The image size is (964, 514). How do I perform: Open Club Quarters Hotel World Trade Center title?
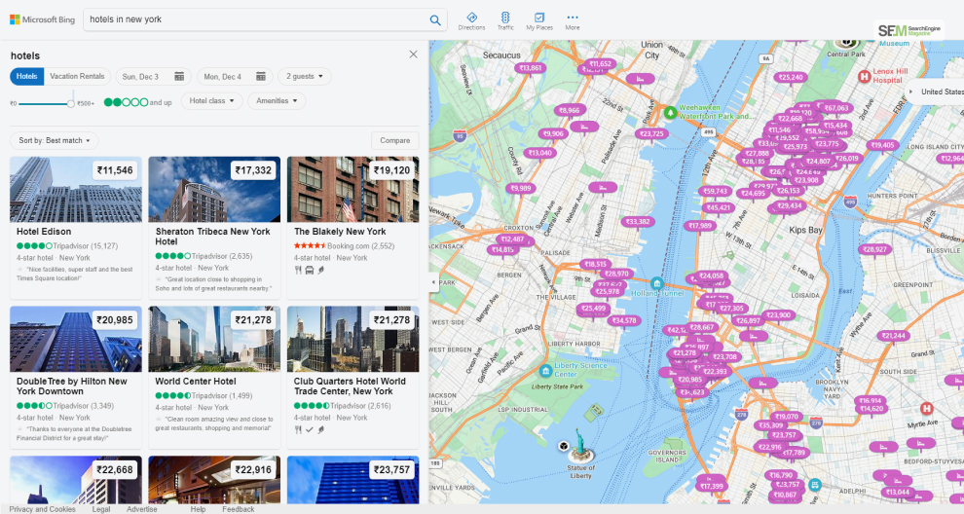point(350,386)
